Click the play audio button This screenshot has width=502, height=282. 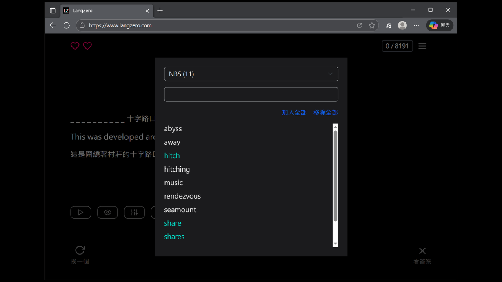81,212
